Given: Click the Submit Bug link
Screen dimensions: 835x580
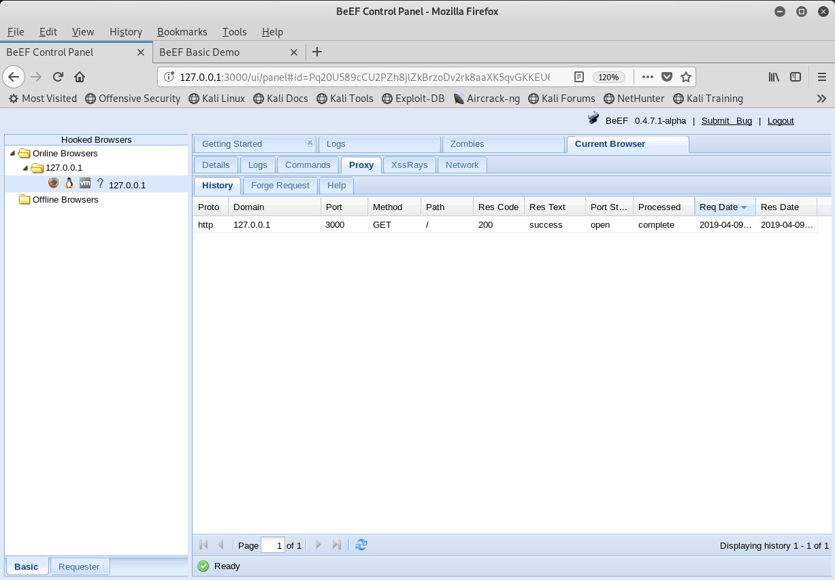Looking at the screenshot, I should pyautogui.click(x=727, y=120).
